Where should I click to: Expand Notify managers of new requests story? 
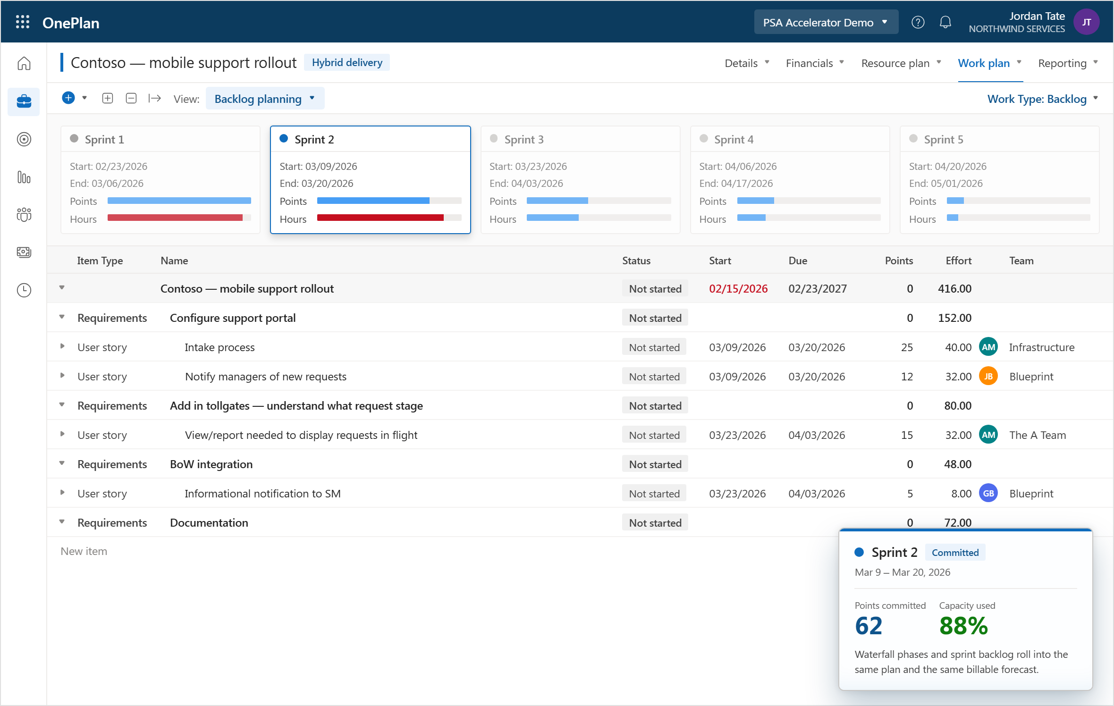point(62,375)
